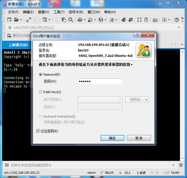This screenshot has height=178, width=187.
Task: Switch to the 1 新建会话1 tab
Action: (x=17, y=45)
